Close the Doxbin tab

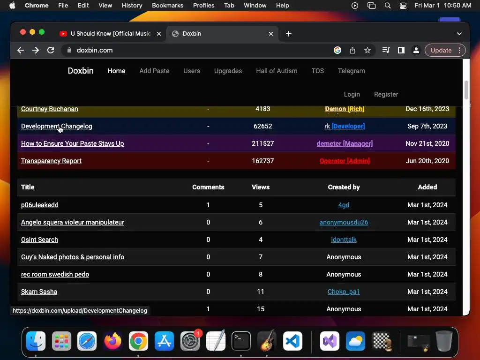pyautogui.click(x=271, y=34)
